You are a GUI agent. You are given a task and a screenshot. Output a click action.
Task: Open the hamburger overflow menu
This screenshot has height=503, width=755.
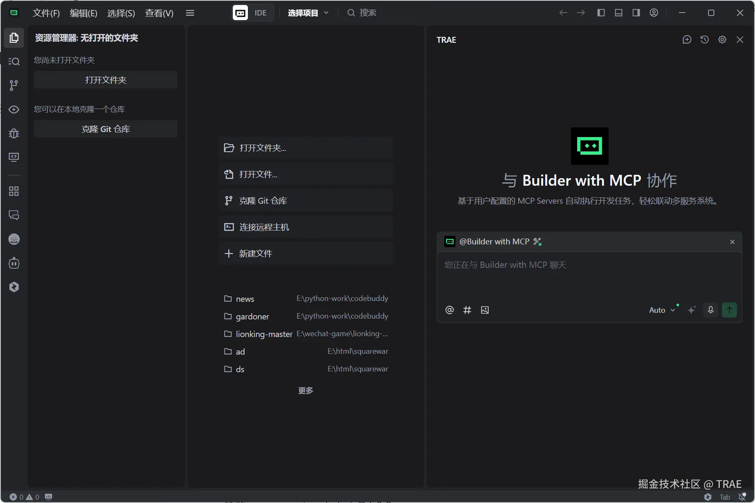tap(190, 13)
